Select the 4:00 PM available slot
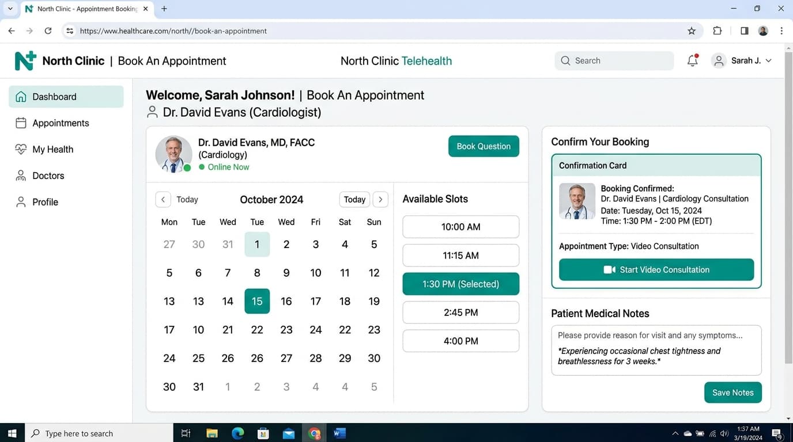 [x=461, y=341]
